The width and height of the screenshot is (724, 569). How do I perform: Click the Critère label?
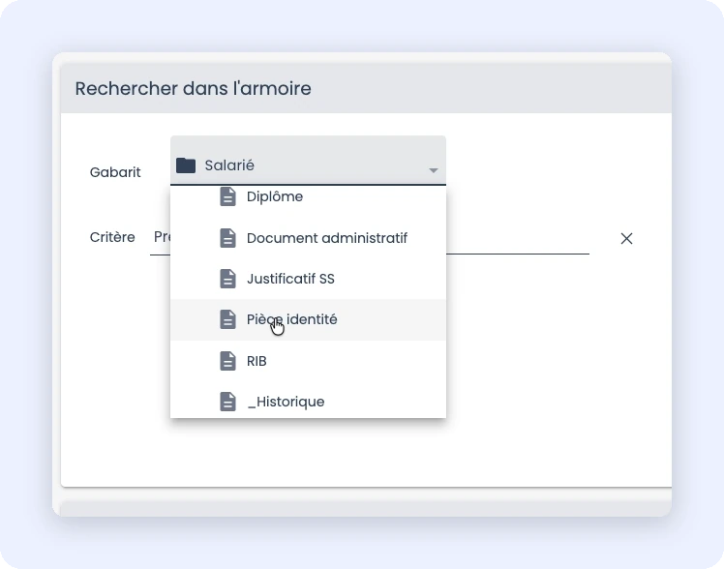[112, 237]
